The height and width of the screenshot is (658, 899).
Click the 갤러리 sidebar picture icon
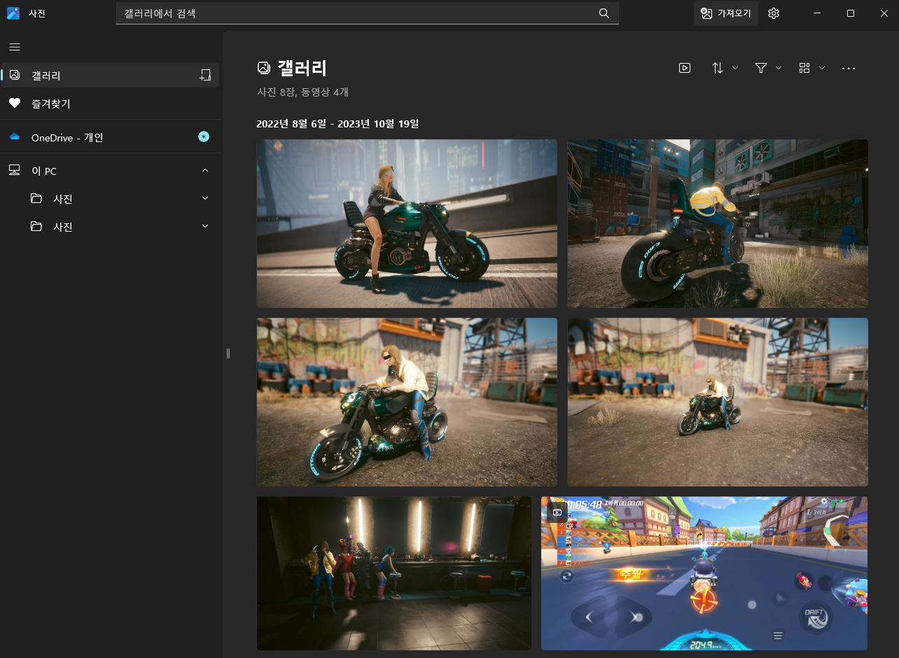click(15, 75)
